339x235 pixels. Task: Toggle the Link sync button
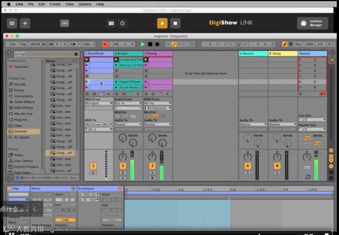12,44
